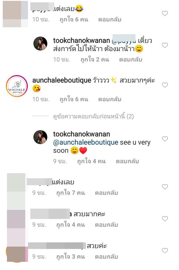Viewport: 179px width, 270px height.
Task: Reply to the top comment with 6 likes
Action: tap(110, 19)
